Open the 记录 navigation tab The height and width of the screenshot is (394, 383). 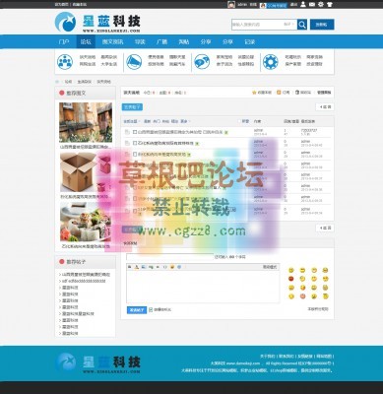pyautogui.click(x=250, y=41)
